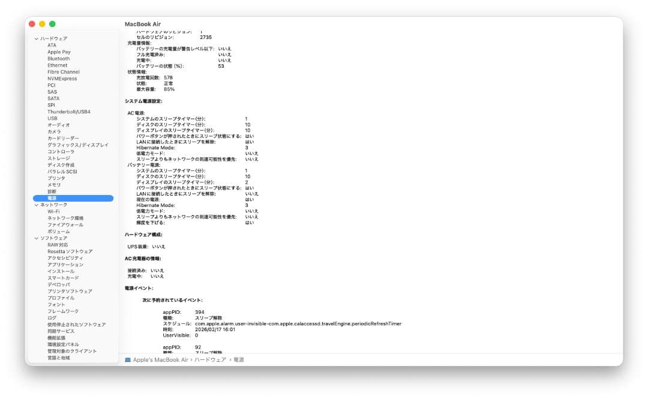Screen dimensions: 648x399
Task: Click the appPID 394 row
Action: pyautogui.click(x=184, y=312)
